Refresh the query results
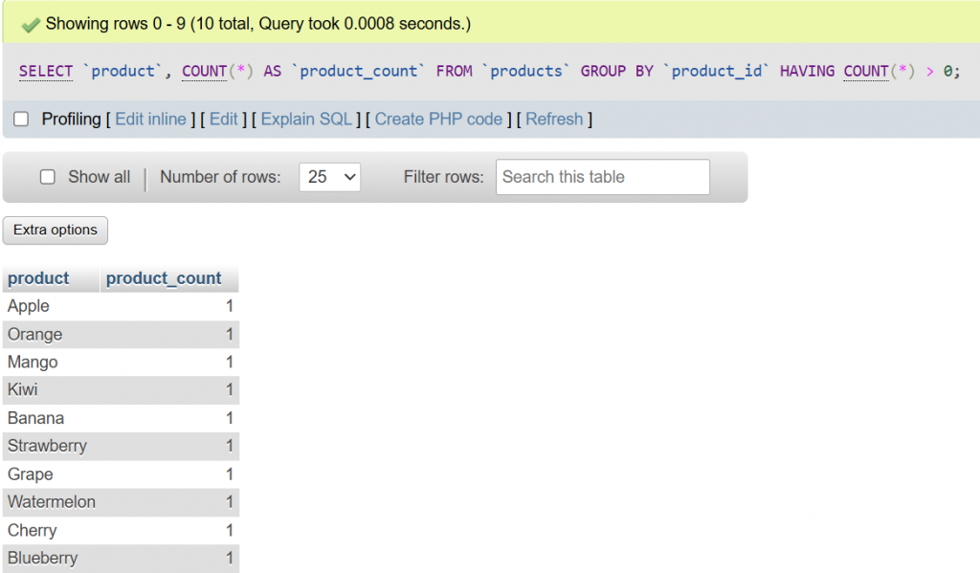 [554, 120]
